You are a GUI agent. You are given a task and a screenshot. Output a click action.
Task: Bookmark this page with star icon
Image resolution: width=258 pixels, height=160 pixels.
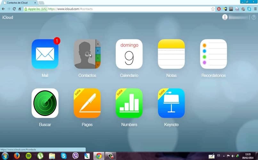tap(213, 9)
